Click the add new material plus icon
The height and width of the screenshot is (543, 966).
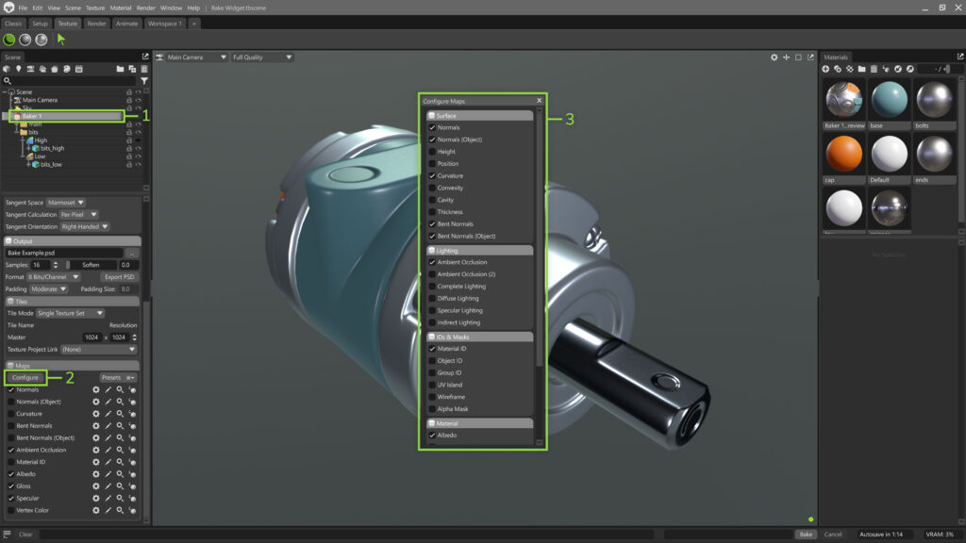[x=826, y=69]
